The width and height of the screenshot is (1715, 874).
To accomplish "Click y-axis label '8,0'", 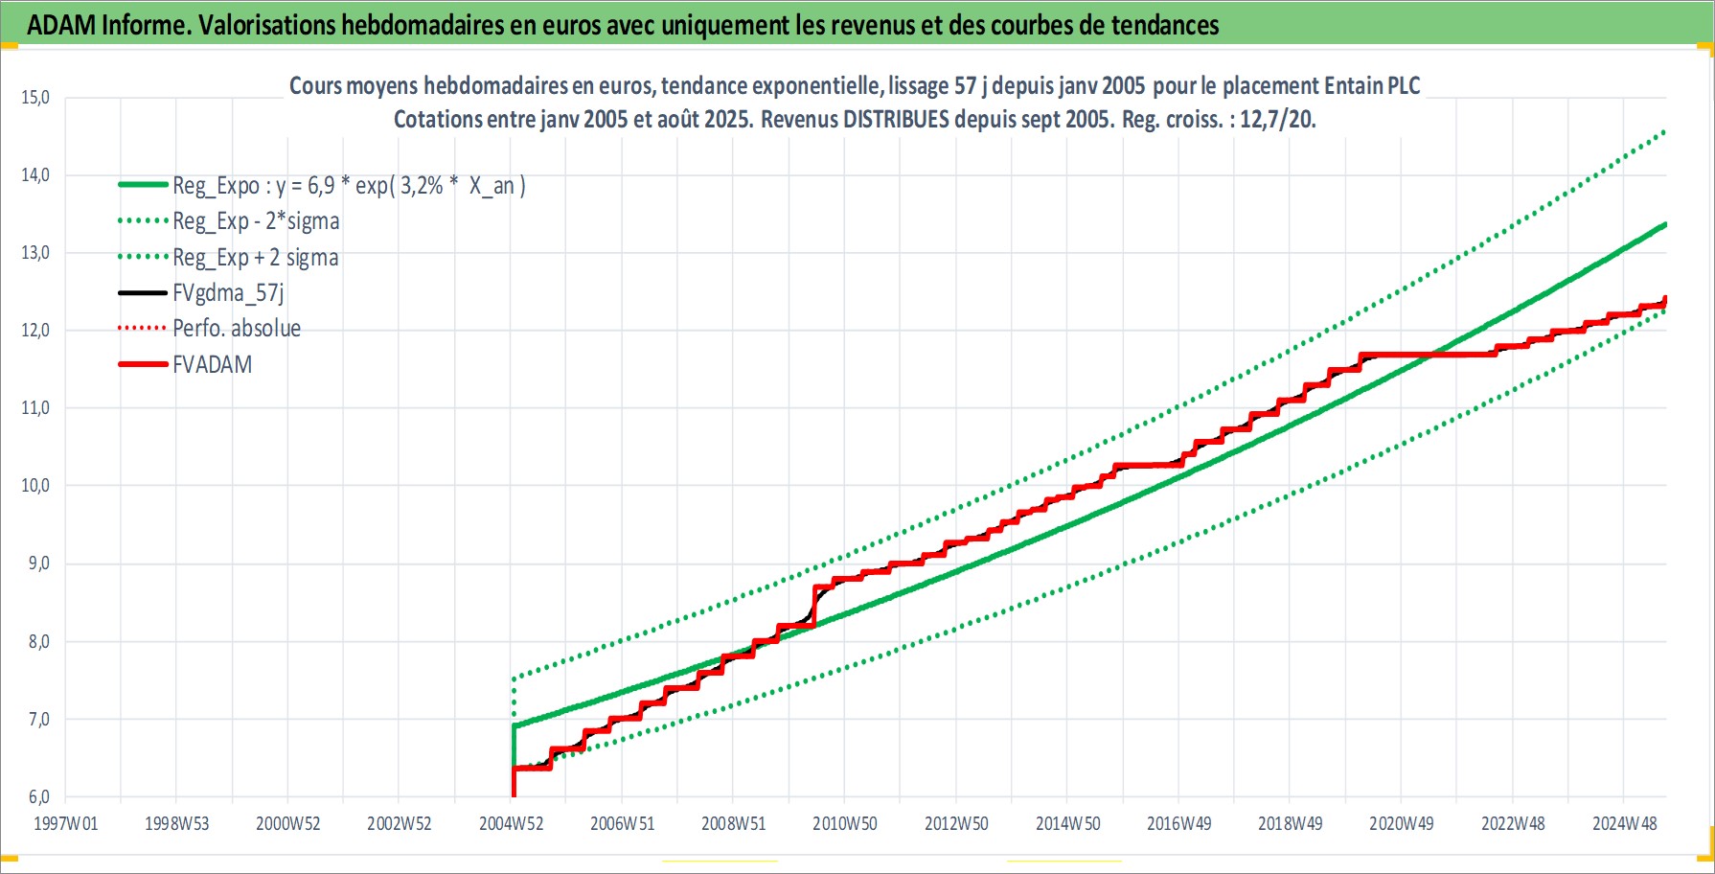I will (39, 642).
